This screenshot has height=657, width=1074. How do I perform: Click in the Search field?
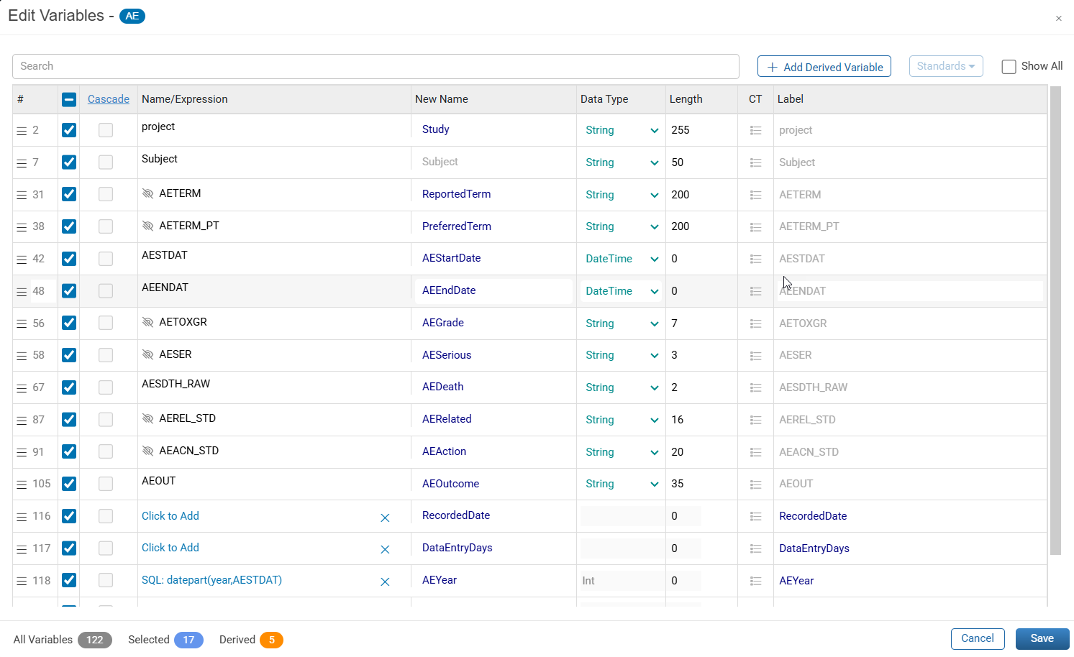click(376, 66)
